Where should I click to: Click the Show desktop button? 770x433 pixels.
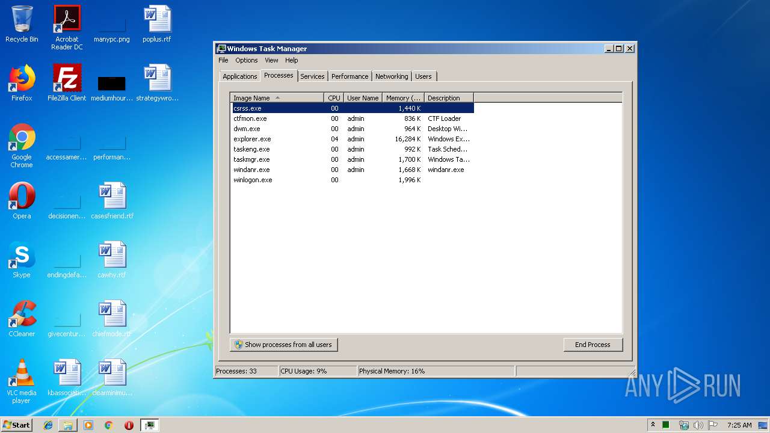pos(763,425)
